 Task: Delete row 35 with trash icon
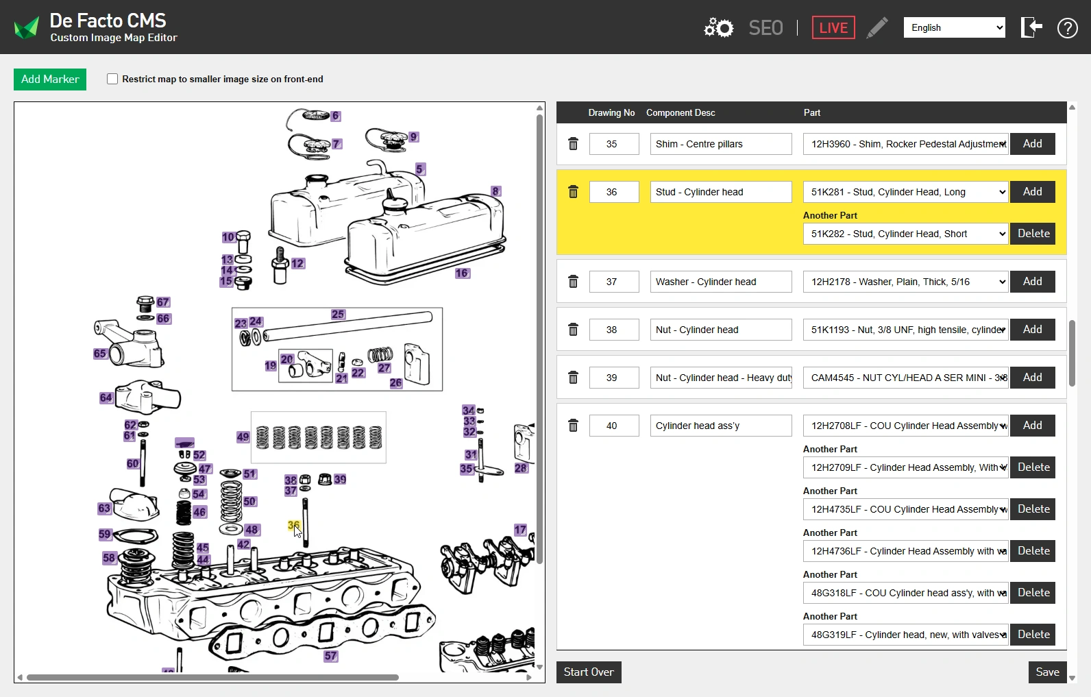pyautogui.click(x=574, y=144)
